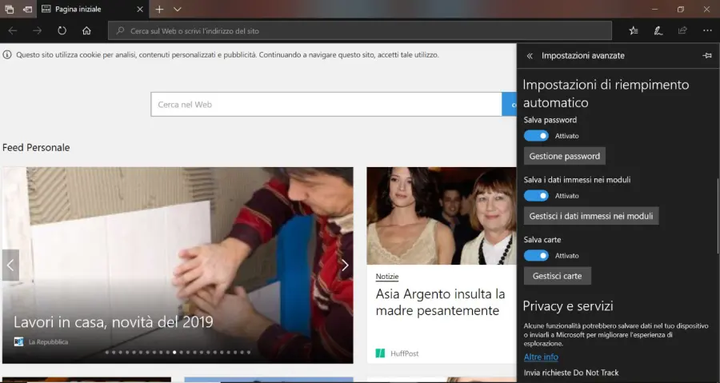Close the Pagina iniziale tab
Screen dimensions: 720x383
[x=140, y=9]
